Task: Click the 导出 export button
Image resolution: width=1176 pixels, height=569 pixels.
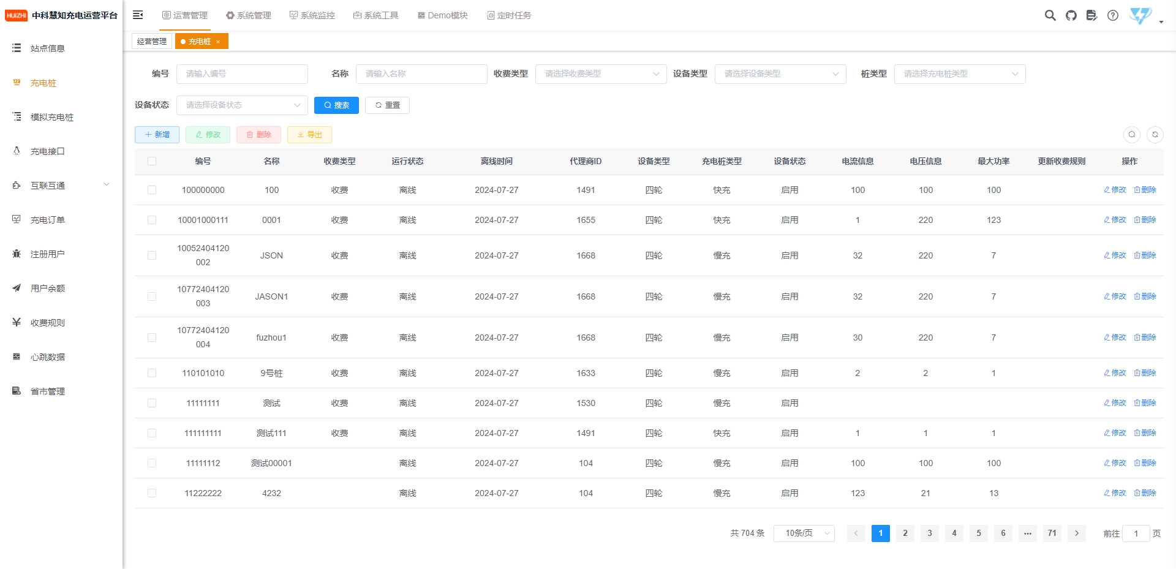Action: coord(309,135)
